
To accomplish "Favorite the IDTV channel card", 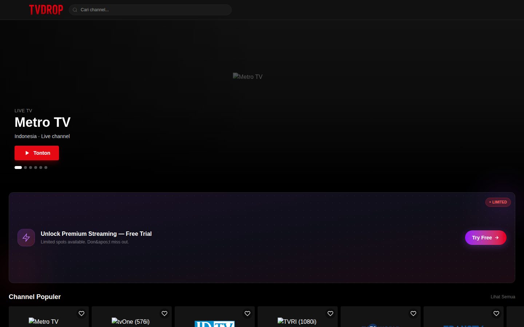I will coord(247,314).
